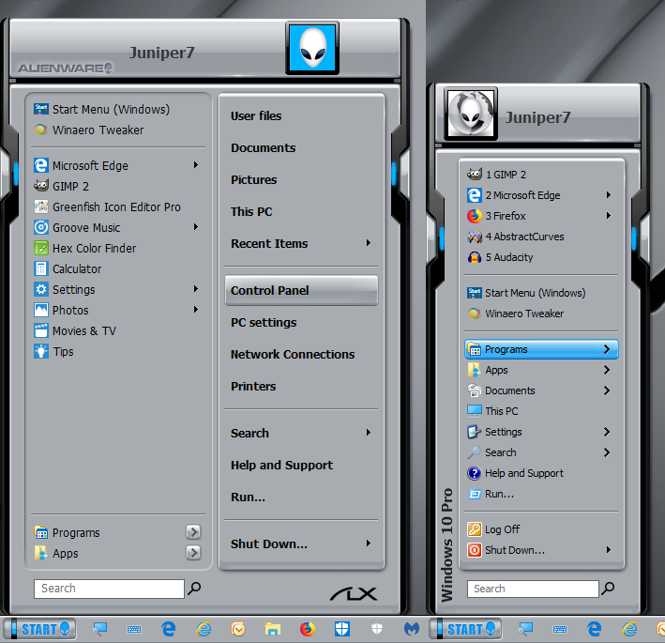This screenshot has width=665, height=643.
Task: Click the Microsoft Edge icon in left menu
Action: 41,165
